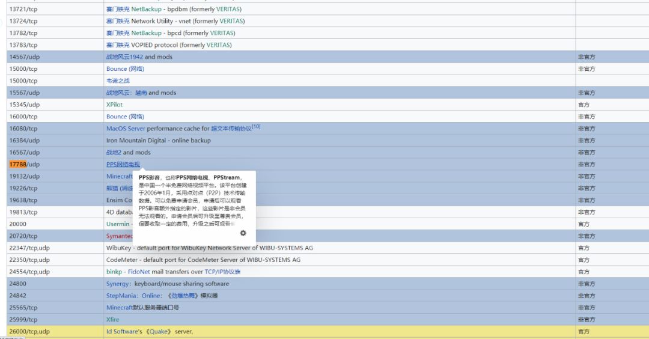Open the 超文本传输协议 link
649x339 pixels.
click(231, 129)
